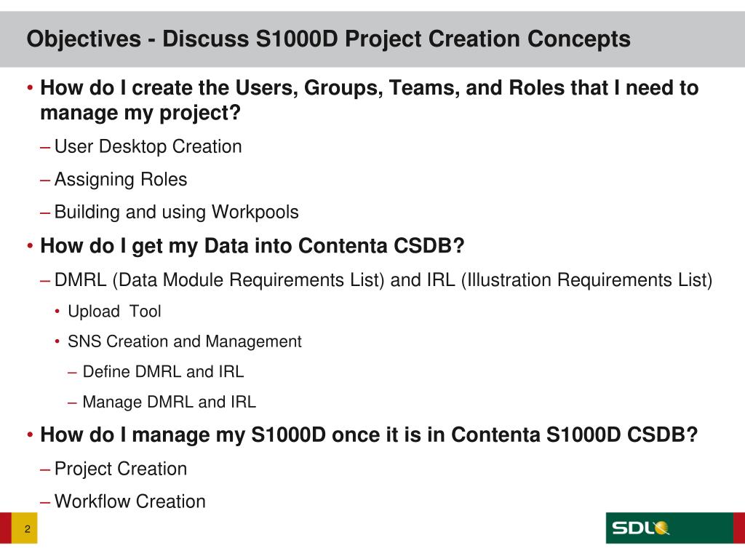Click the red dash before Assigning Roles
This screenshot has width=745, height=559.
[46, 179]
